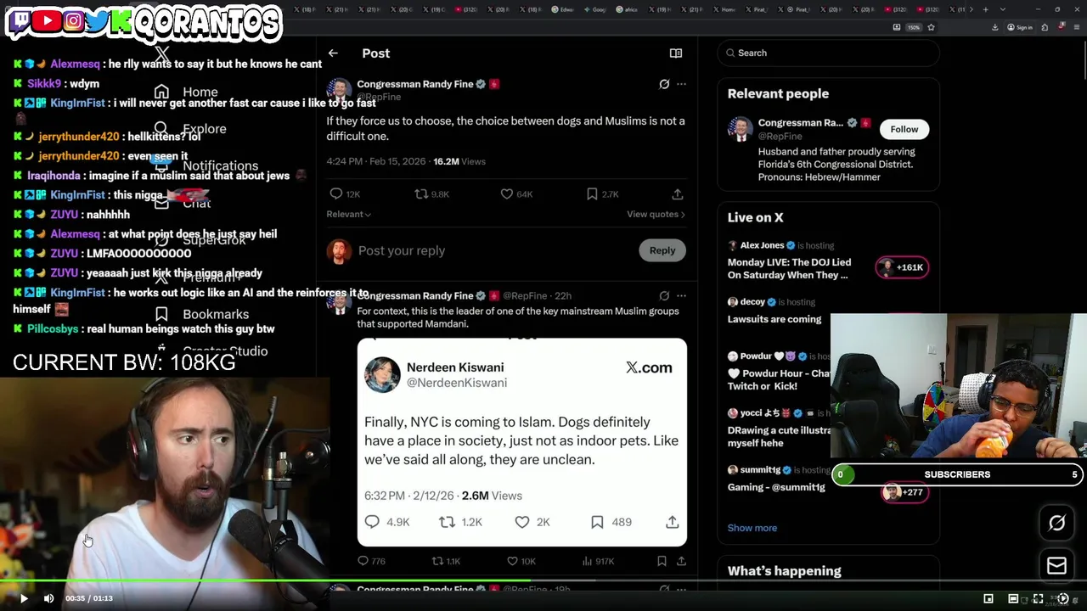Switch video player to theater mode

pyautogui.click(x=1013, y=598)
